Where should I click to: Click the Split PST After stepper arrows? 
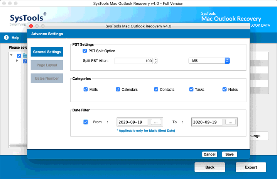pyautogui.click(x=155, y=61)
